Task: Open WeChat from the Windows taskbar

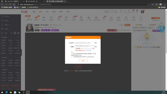Action: 19,92
